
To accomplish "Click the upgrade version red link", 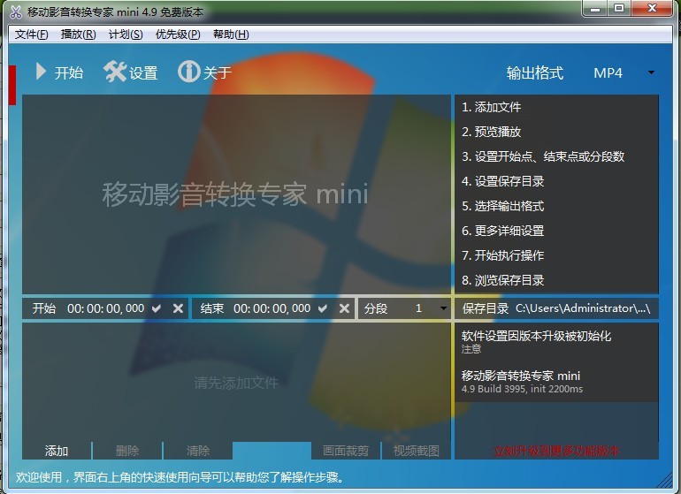I will click(x=556, y=451).
